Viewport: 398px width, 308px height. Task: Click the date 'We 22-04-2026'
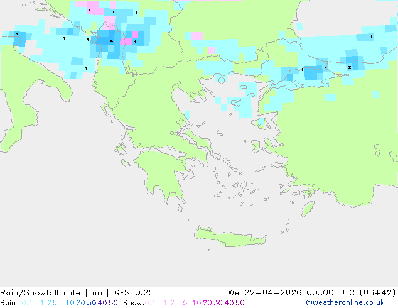tap(265, 293)
